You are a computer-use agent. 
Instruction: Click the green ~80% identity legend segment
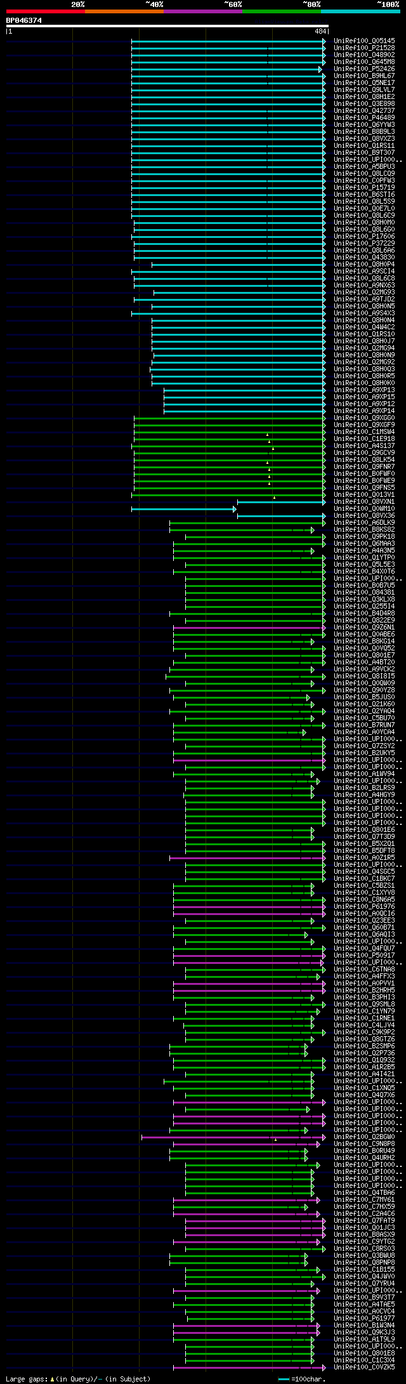[281, 11]
